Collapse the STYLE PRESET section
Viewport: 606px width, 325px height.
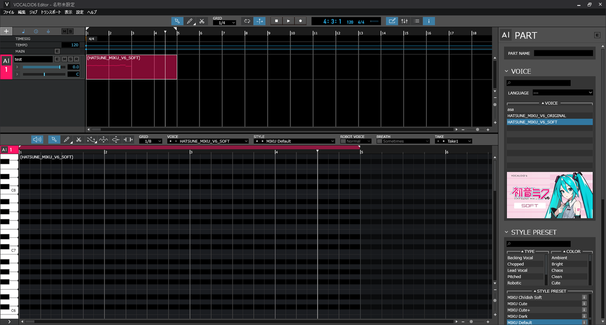[507, 232]
